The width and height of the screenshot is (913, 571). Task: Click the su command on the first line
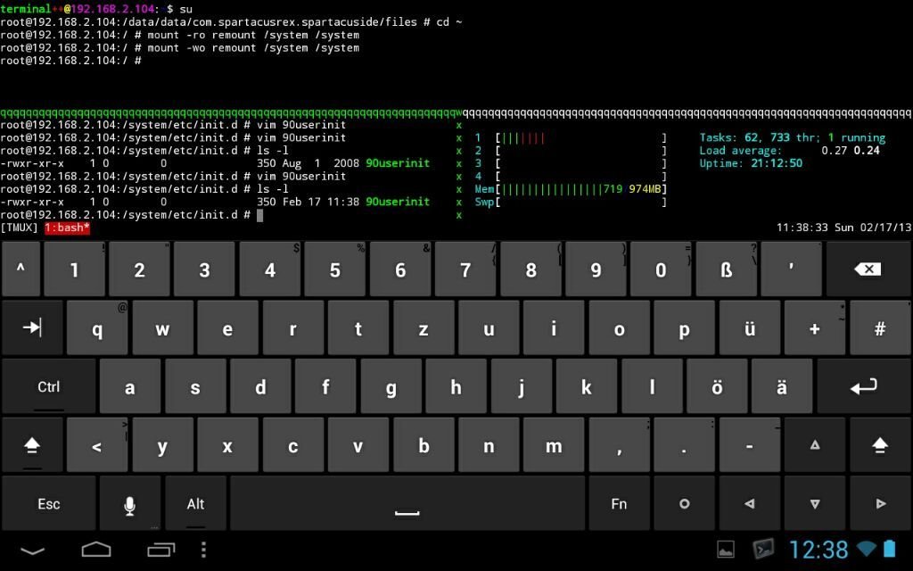tap(185, 9)
